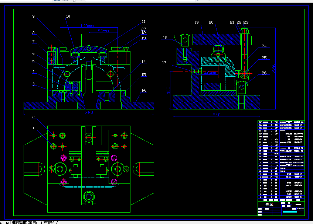313x224 pixels.
Task: Click part balloon number 16
Action: pyautogui.click(x=144, y=91)
